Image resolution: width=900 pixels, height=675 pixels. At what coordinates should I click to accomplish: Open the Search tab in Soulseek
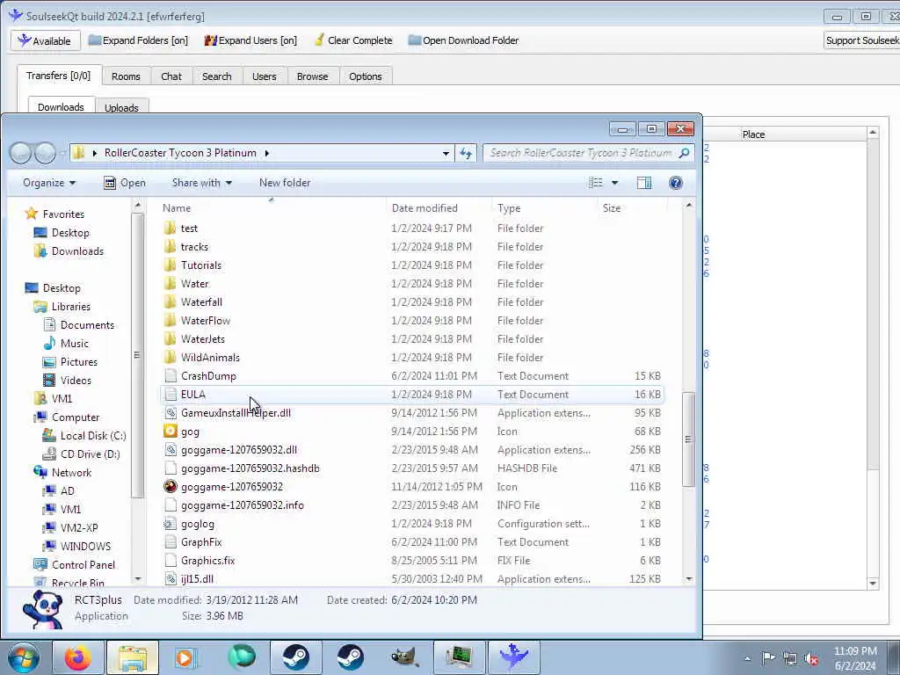pyautogui.click(x=216, y=76)
